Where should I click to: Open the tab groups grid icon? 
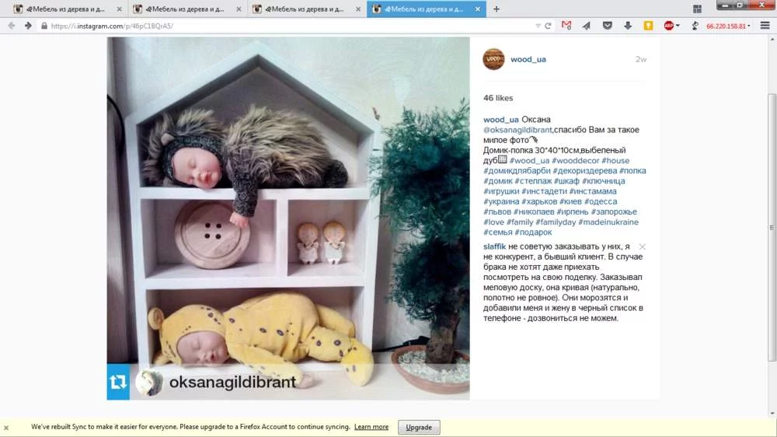coord(697,9)
